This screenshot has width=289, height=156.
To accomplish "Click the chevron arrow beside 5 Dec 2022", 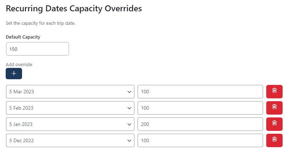I will click(129, 141).
